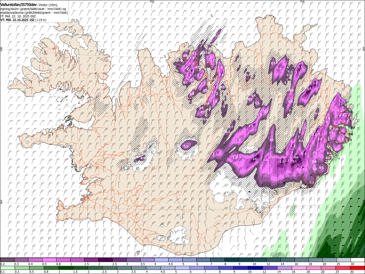The height and width of the screenshot is (274, 365).
Task: Select the darkest green swatch at 1 in lower legend
Action: tap(66, 268)
